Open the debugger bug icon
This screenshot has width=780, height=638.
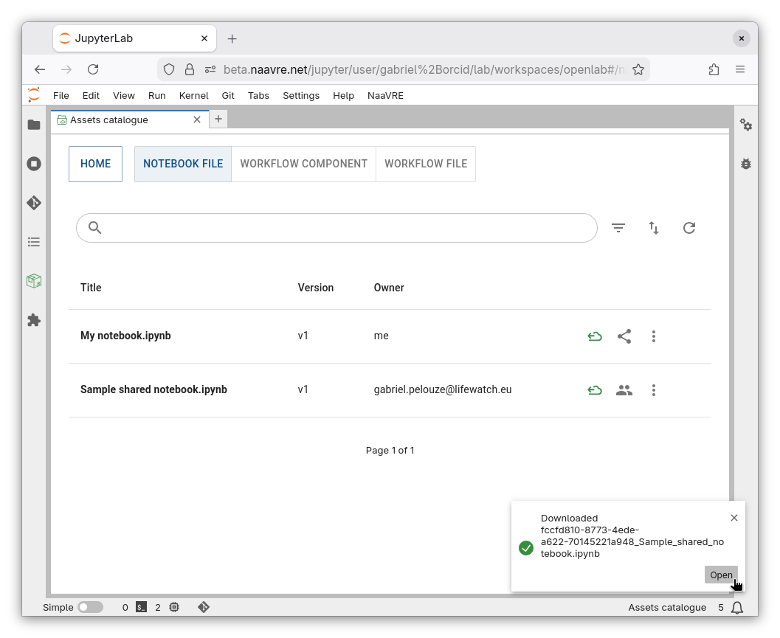coord(746,164)
